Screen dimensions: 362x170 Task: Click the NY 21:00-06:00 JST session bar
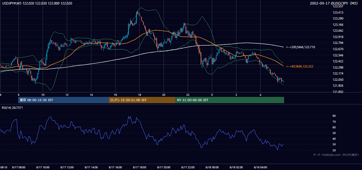tap(229, 100)
